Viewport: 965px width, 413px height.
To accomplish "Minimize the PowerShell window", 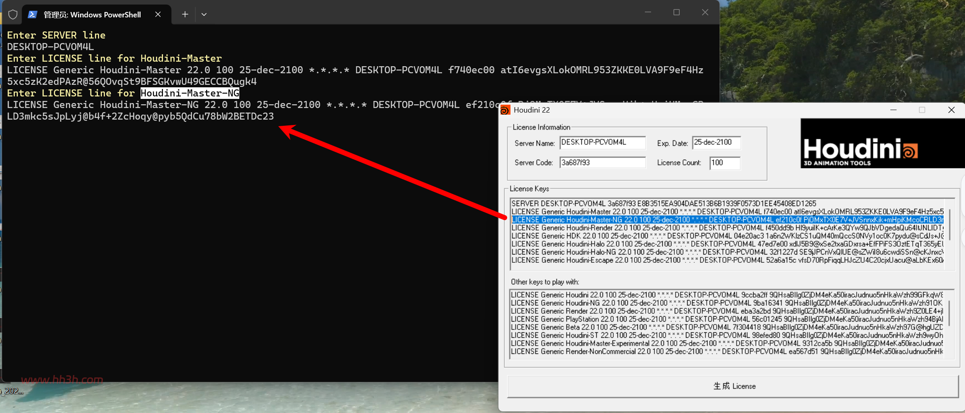I will [x=648, y=12].
